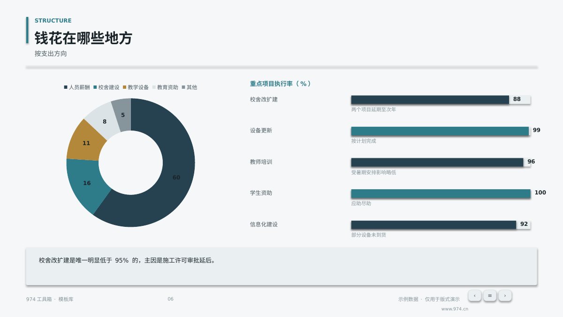Image resolution: width=563 pixels, height=317 pixels.
Task: Click the 学生资助 row label
Action: 261,193
